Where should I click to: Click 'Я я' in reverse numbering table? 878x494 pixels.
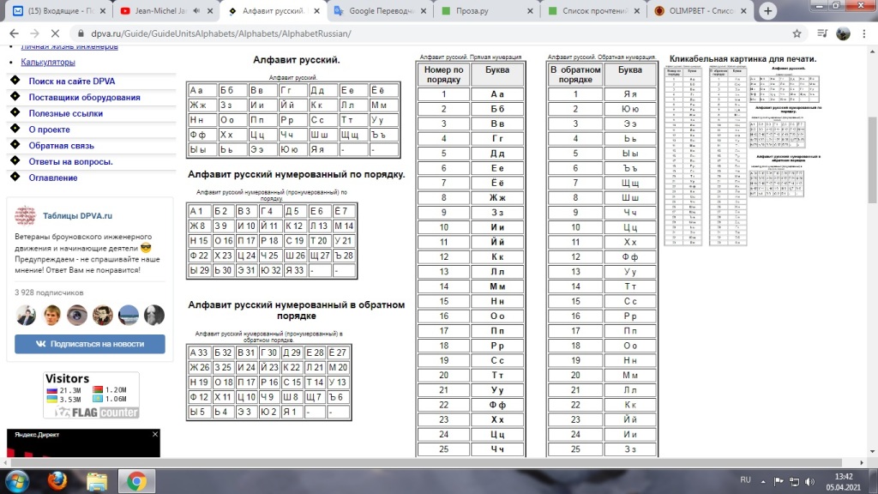click(x=630, y=94)
